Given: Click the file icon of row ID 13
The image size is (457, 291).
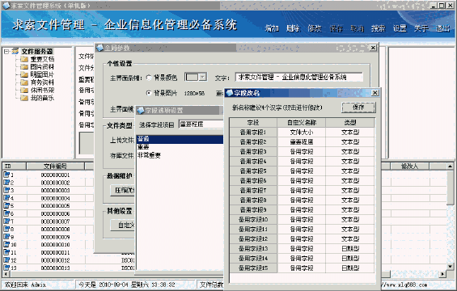Looking at the screenshot, I should 6,268.
